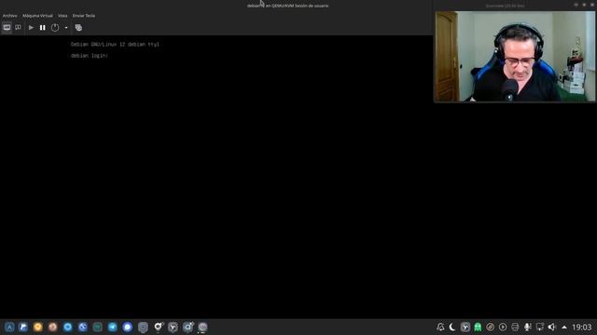
Task: Open the Máquina Virtual menu
Action: point(37,16)
